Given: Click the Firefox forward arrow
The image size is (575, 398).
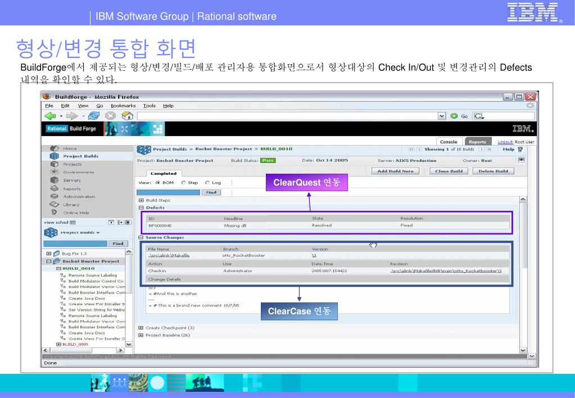Looking at the screenshot, I should (x=72, y=116).
